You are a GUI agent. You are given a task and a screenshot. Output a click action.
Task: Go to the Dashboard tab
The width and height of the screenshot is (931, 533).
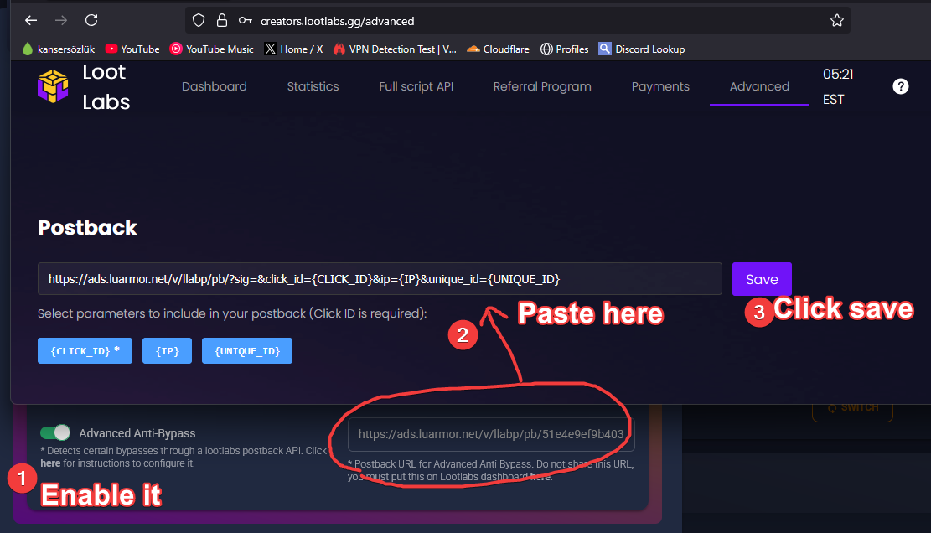[x=215, y=86]
